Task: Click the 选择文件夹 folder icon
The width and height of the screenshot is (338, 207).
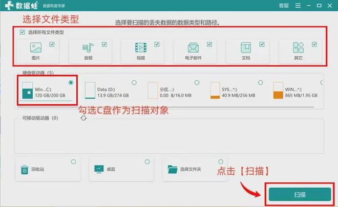Action: tap(172, 169)
